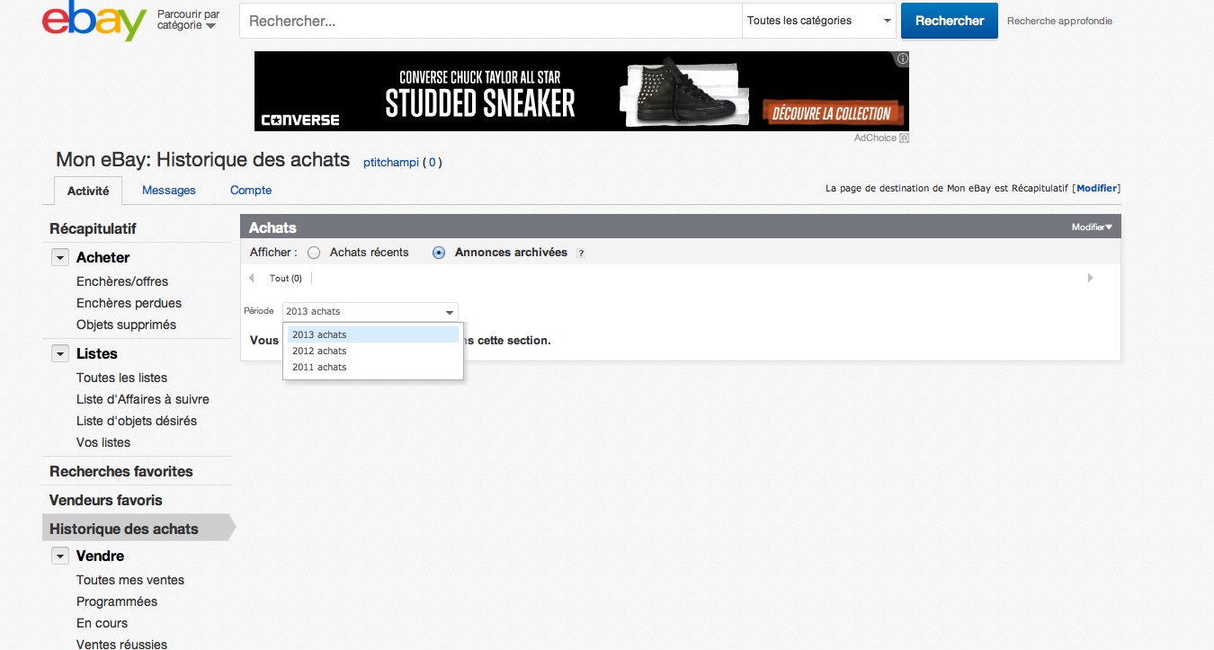
Task: Click the help icon beside Annonces archivées
Action: pyautogui.click(x=581, y=254)
